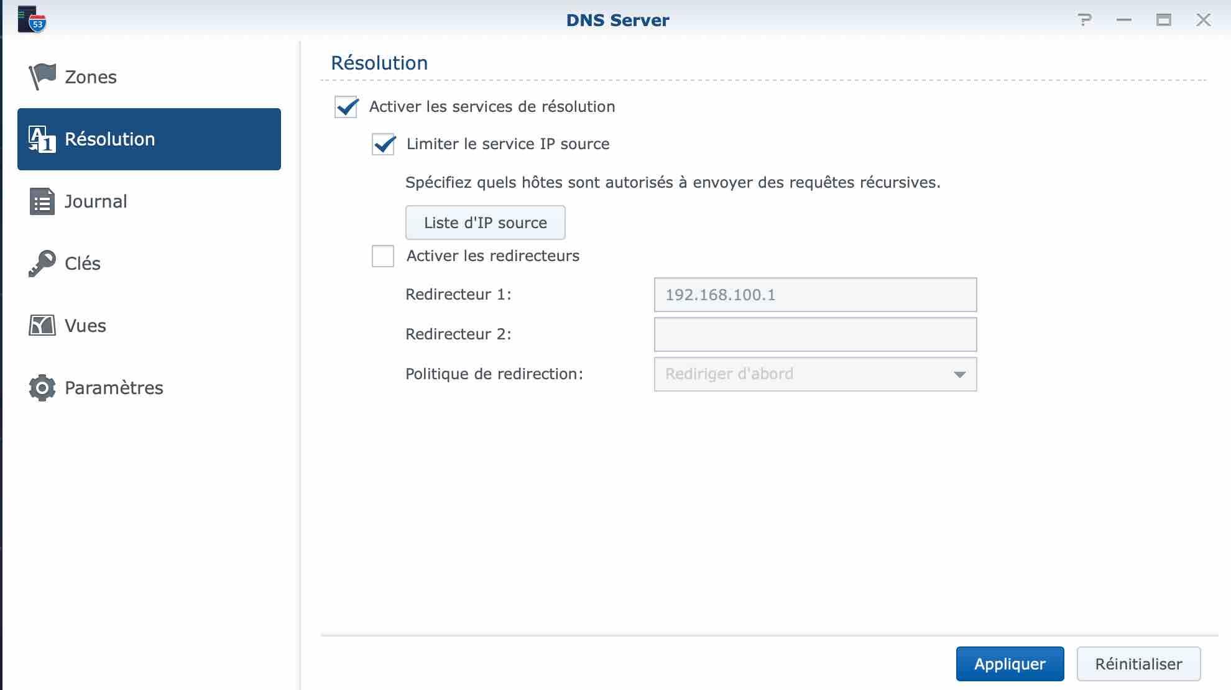The width and height of the screenshot is (1231, 690).
Task: Click the empty Redirecteur 2 field
Action: click(814, 334)
